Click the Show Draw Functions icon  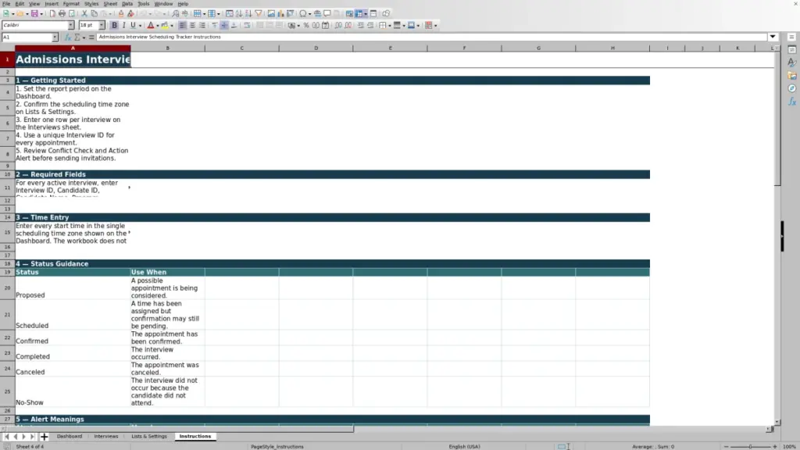(386, 13)
